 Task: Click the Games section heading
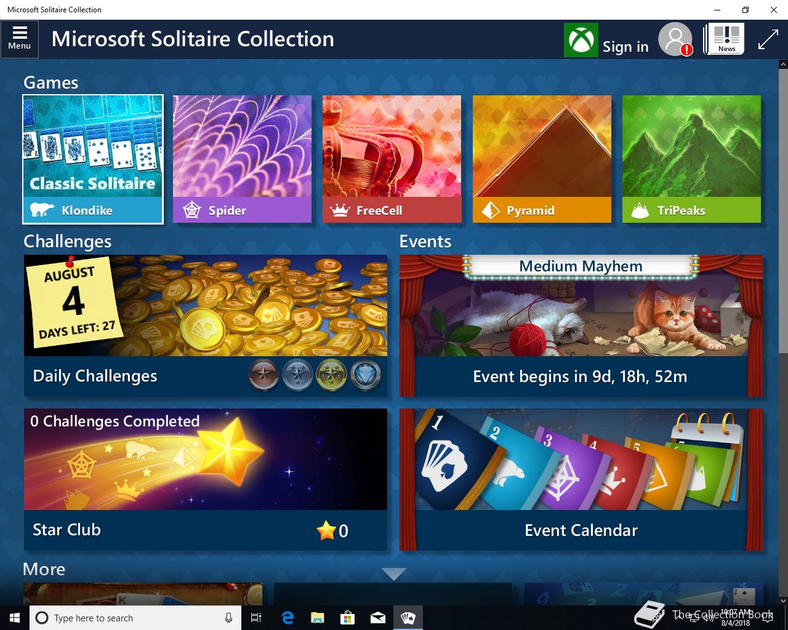(51, 82)
